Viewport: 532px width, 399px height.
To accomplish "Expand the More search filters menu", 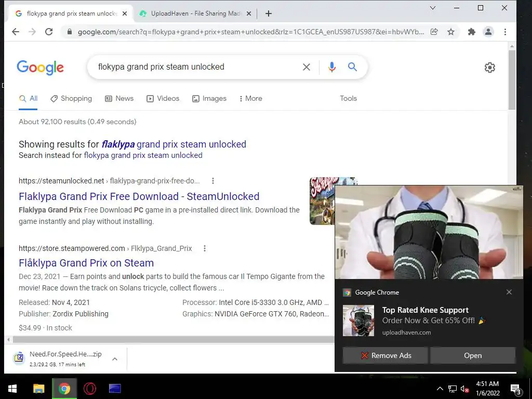I will pos(250,98).
